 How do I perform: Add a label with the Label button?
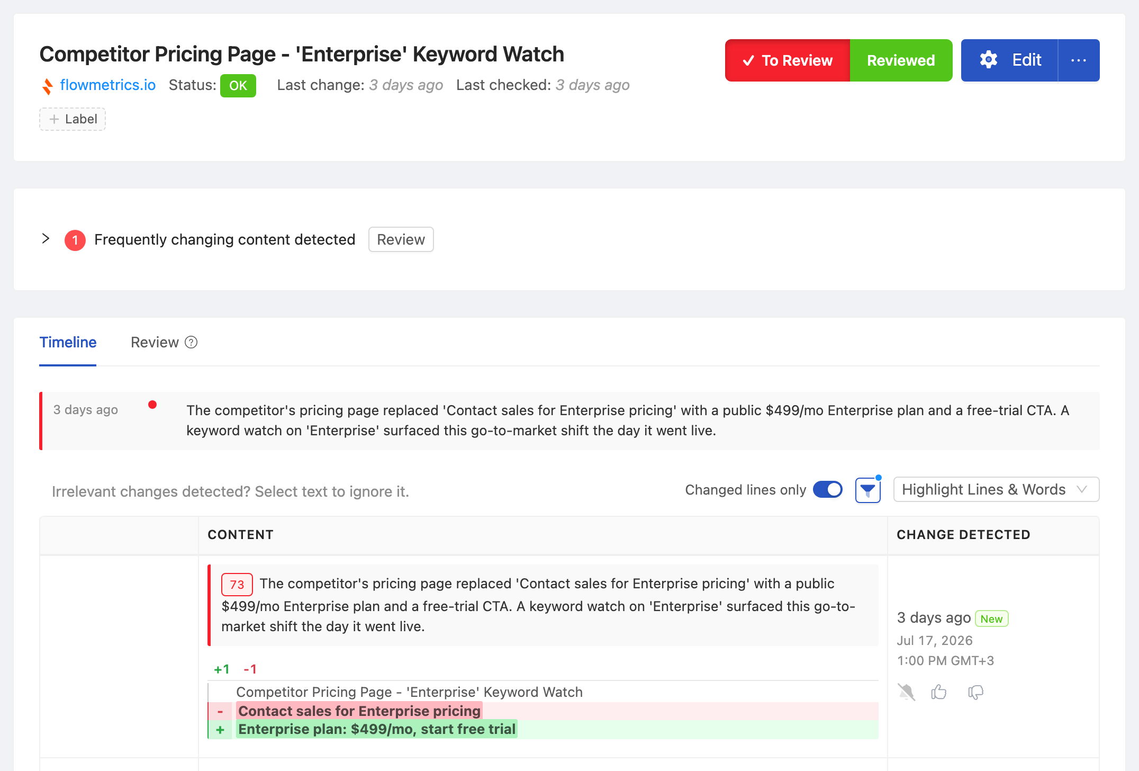pos(73,119)
